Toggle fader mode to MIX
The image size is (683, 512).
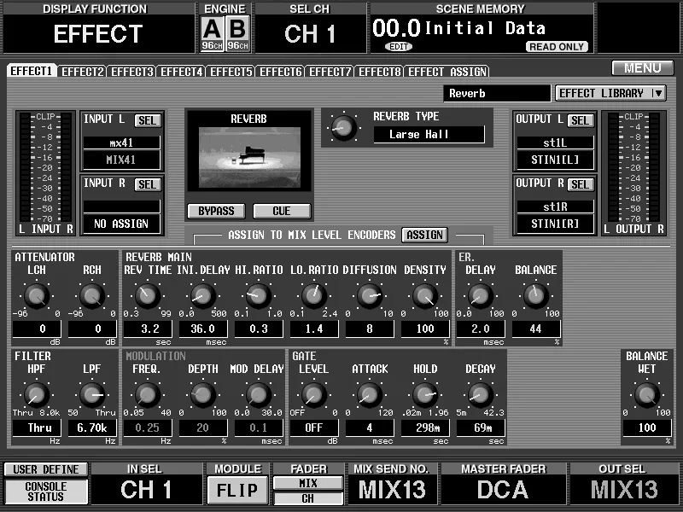click(x=308, y=483)
